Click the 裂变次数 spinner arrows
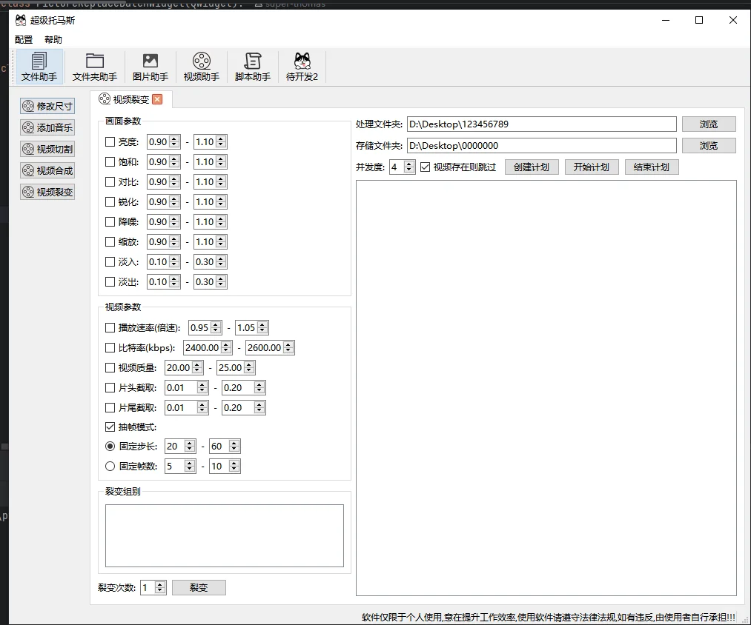Screen dimensions: 751x625 click(x=160, y=587)
